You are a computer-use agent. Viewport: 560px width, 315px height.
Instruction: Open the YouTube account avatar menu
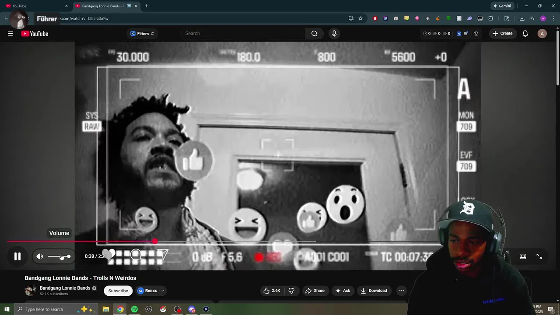(542, 34)
